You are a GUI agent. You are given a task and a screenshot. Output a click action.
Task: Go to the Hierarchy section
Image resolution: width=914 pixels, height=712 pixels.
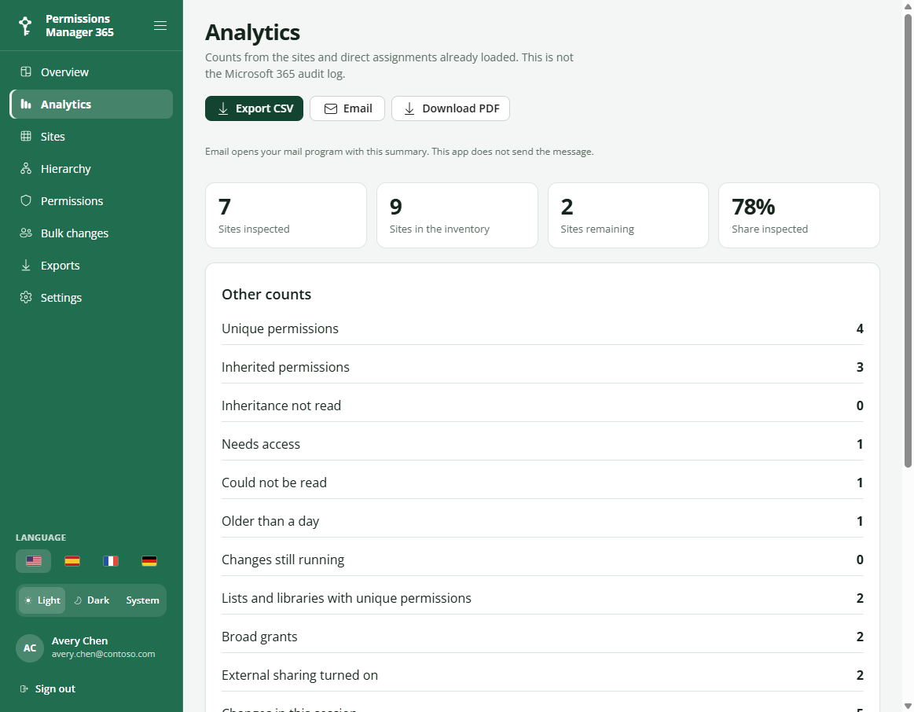pos(91,168)
